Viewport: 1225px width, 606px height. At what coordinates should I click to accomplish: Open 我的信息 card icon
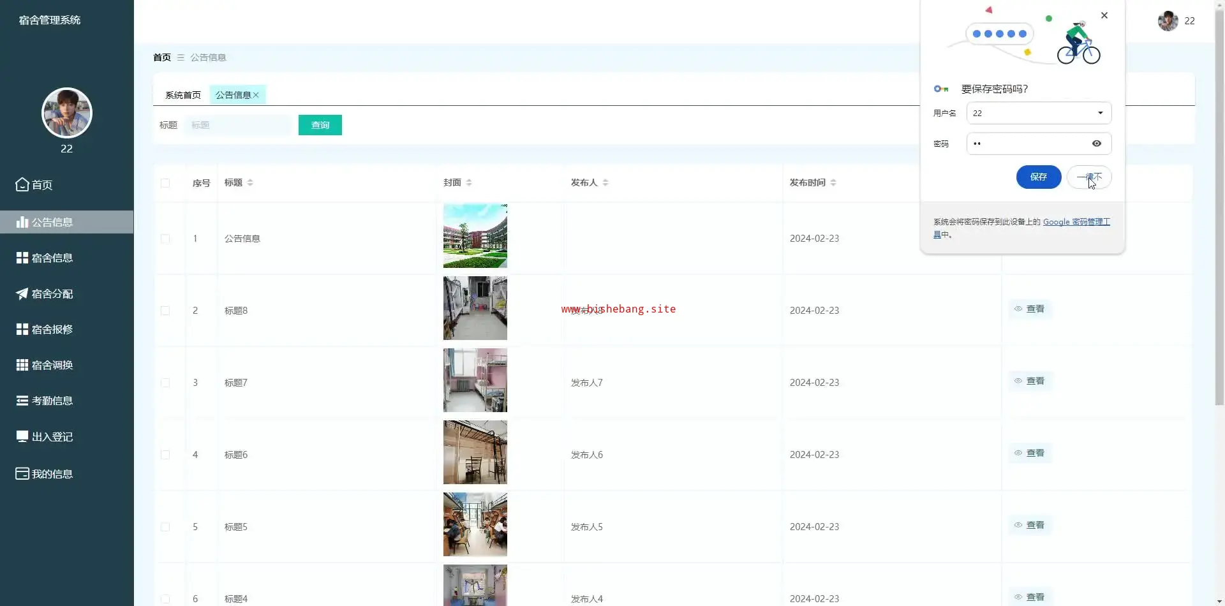click(22, 473)
